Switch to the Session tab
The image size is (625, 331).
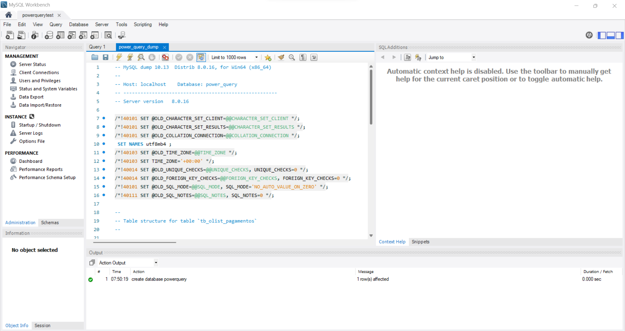(42, 325)
